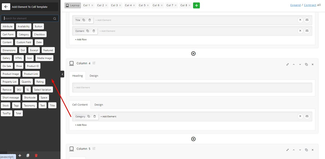This screenshot has height=159, width=325.
Task: Duplicate the Category element
Action: pyautogui.click(x=89, y=116)
